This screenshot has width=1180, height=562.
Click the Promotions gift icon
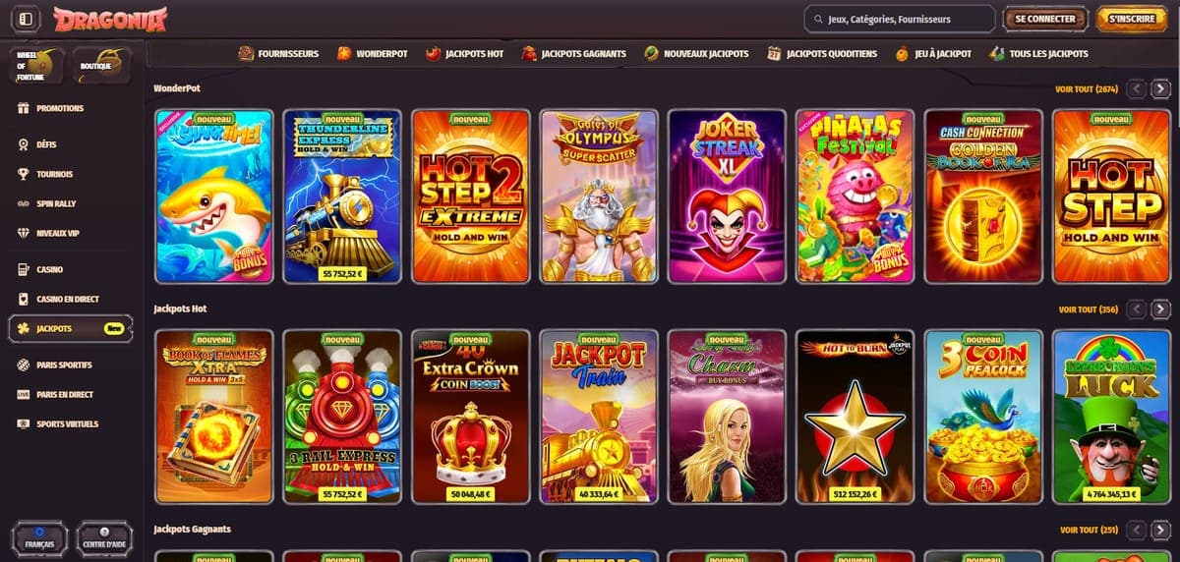click(x=24, y=108)
